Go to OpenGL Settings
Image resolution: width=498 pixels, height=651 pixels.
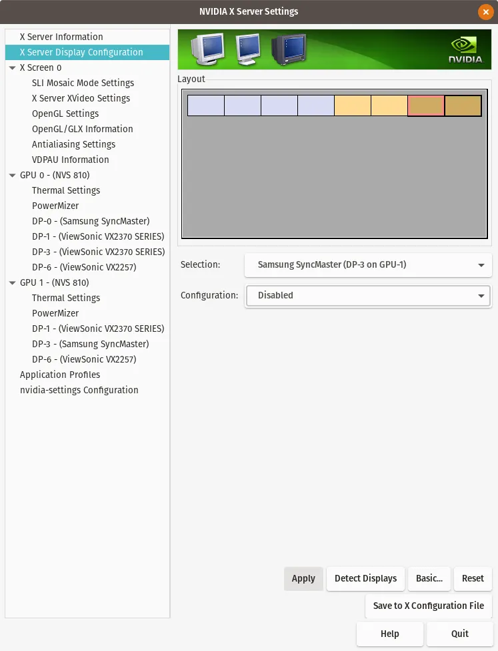[65, 114]
